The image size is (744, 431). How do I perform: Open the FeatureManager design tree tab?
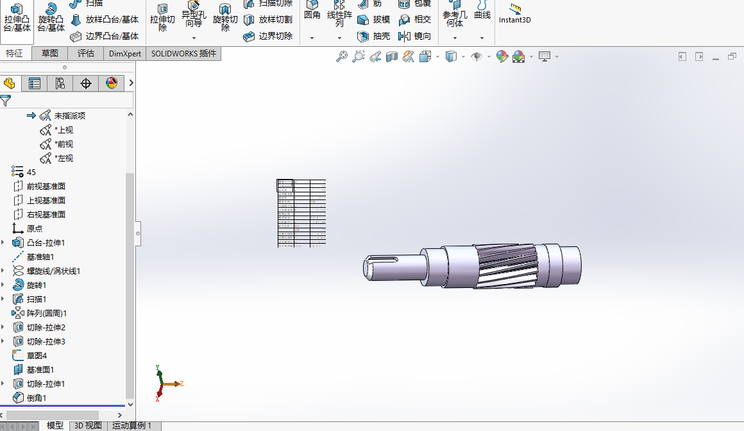coord(9,83)
